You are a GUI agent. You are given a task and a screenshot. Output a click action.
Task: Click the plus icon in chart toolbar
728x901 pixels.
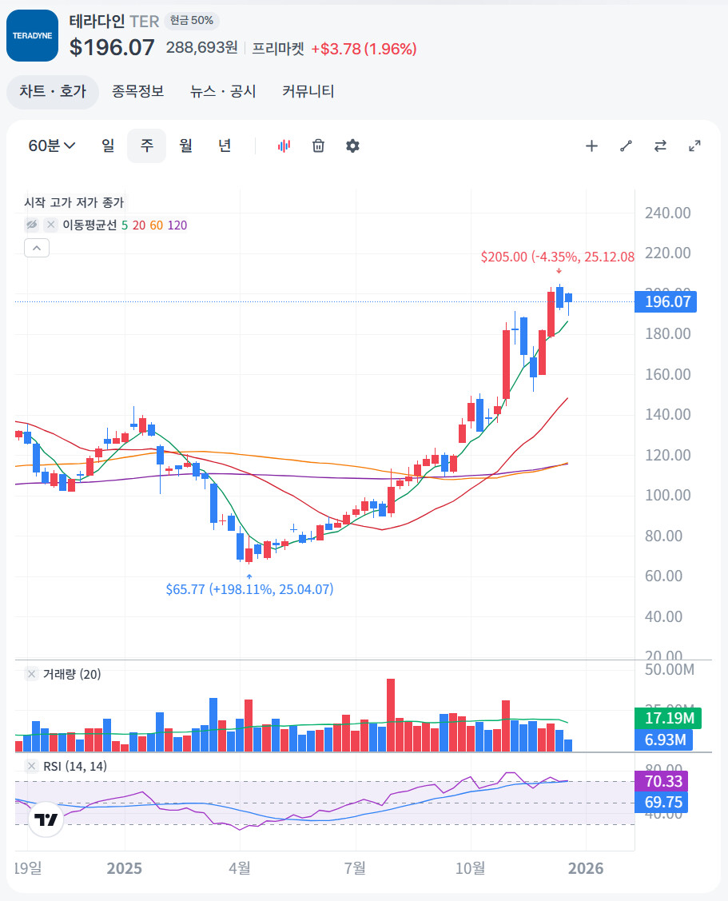click(x=591, y=146)
